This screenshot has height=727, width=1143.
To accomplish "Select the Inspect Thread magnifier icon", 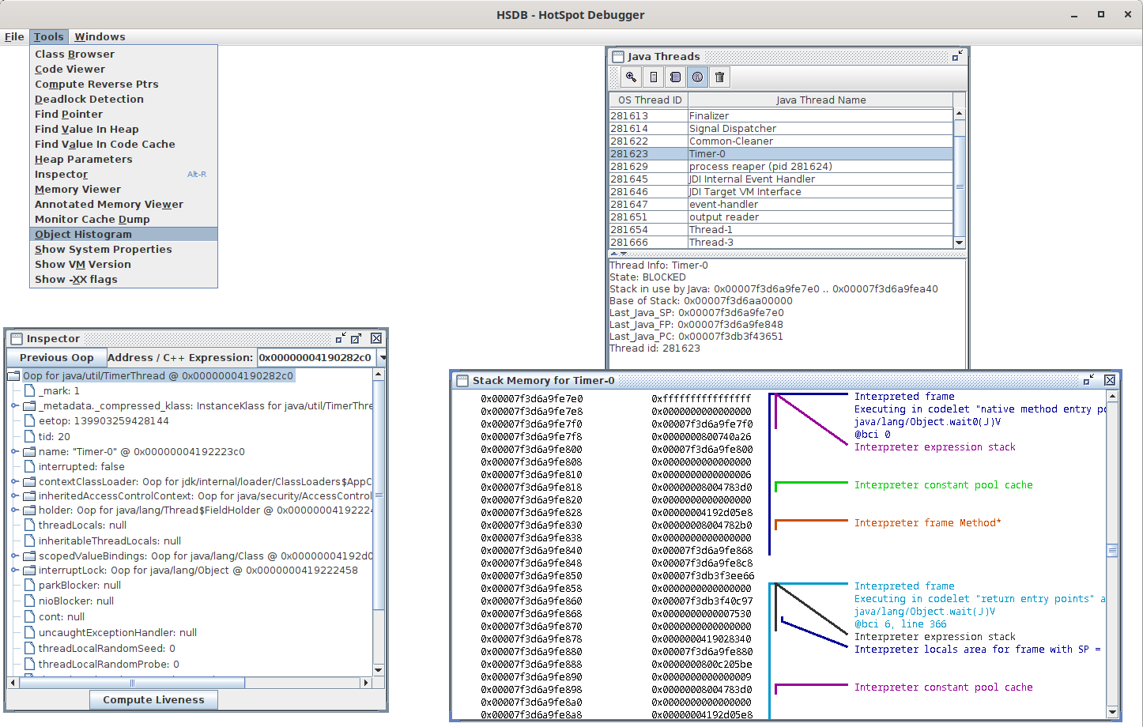I will pyautogui.click(x=630, y=77).
